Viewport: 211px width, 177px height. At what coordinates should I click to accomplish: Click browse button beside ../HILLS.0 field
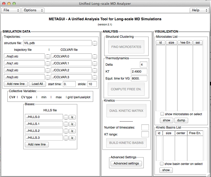coord(66,117)
